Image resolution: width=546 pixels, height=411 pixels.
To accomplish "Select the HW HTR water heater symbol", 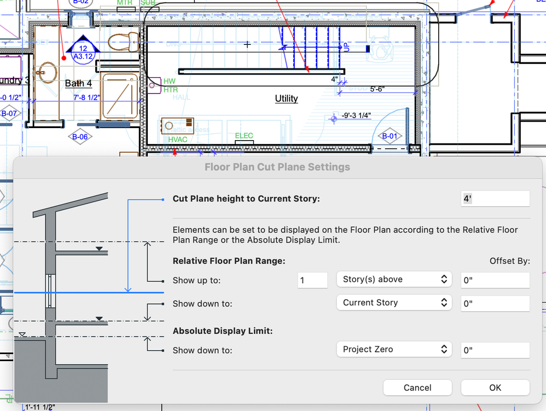I will 154,85.
